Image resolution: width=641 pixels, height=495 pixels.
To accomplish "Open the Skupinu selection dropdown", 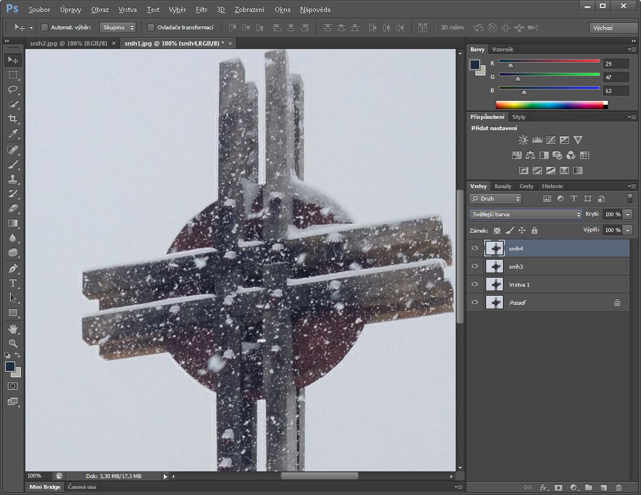I will click(x=118, y=28).
